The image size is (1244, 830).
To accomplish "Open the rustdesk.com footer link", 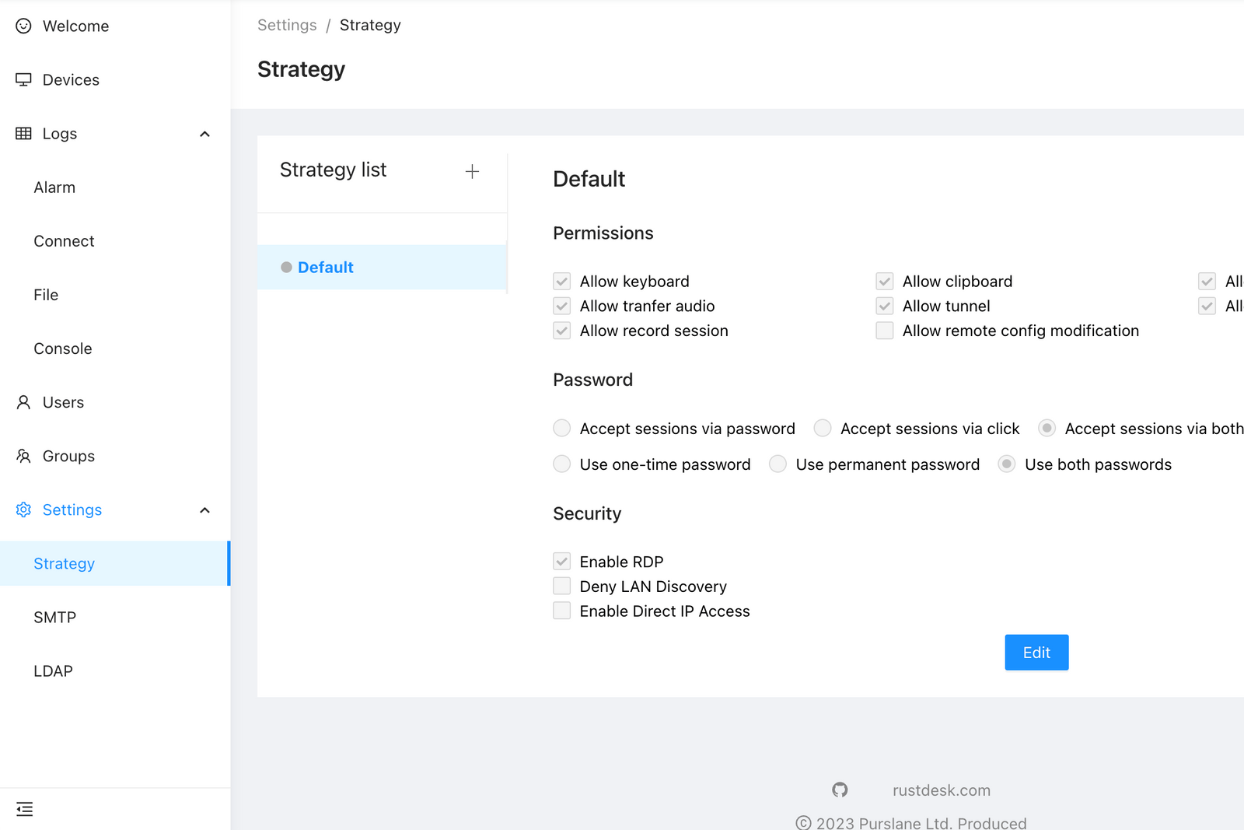I will click(941, 790).
